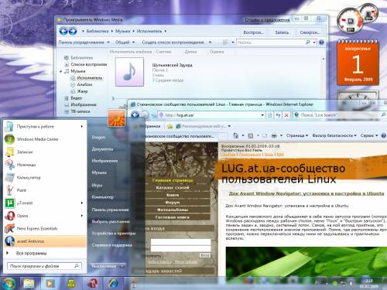Open Paint from the Start menu
Viewport: 387px width, 290px height.
tap(44, 190)
